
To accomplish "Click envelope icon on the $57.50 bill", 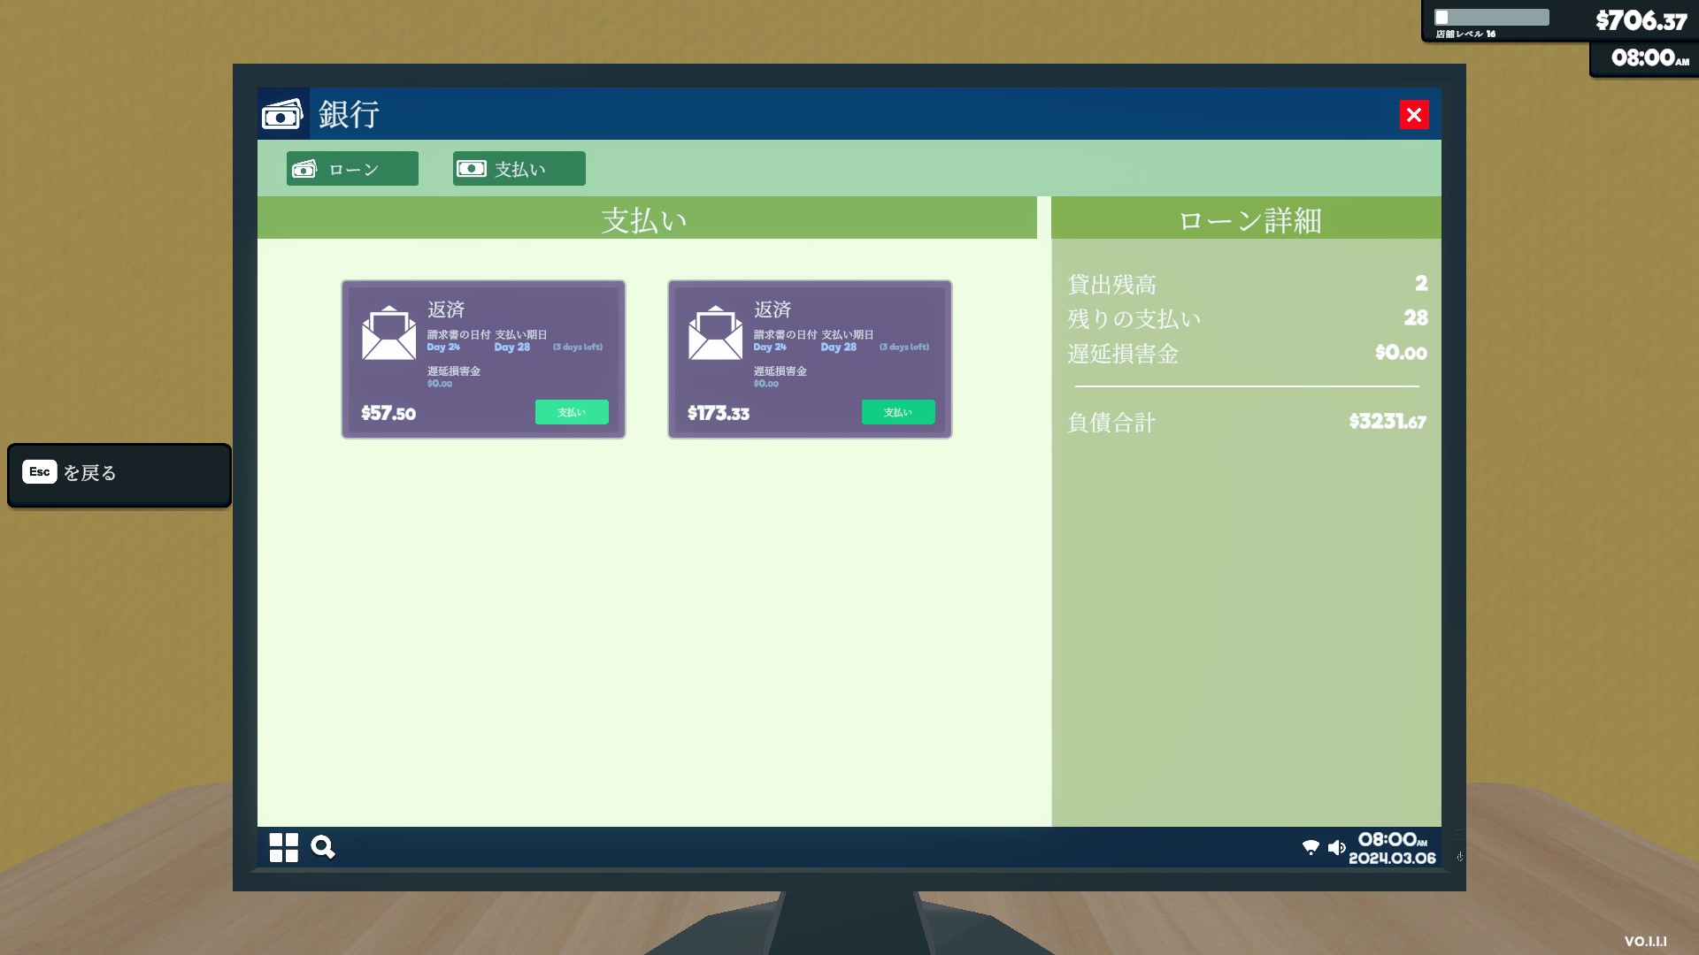I will click(x=388, y=333).
